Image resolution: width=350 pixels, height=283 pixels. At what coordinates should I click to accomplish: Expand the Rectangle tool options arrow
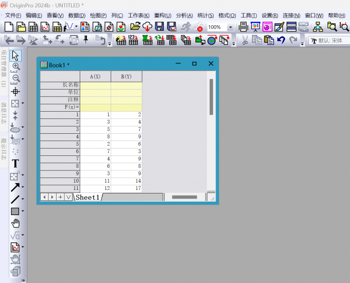pos(23,211)
